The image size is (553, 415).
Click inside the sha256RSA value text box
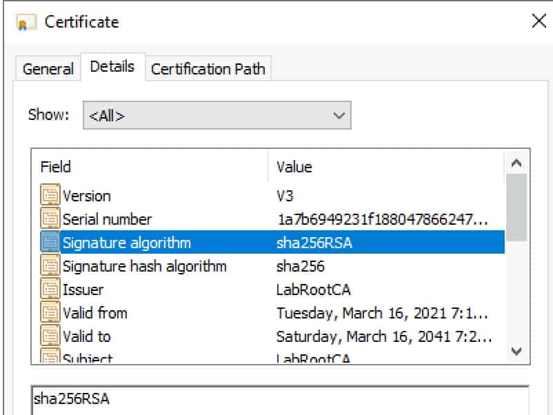[x=276, y=400]
